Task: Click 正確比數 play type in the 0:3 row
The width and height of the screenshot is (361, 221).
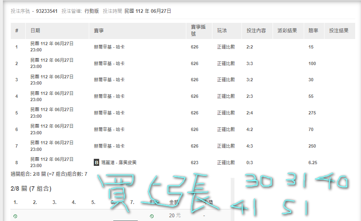Action: tap(226, 163)
